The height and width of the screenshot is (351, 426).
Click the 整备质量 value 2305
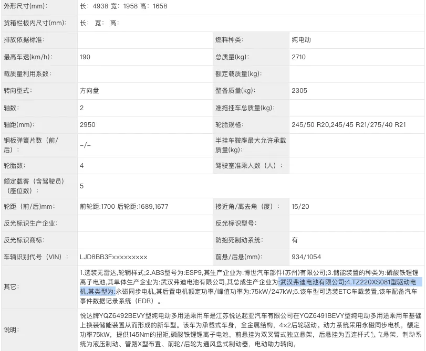pyautogui.click(x=299, y=91)
